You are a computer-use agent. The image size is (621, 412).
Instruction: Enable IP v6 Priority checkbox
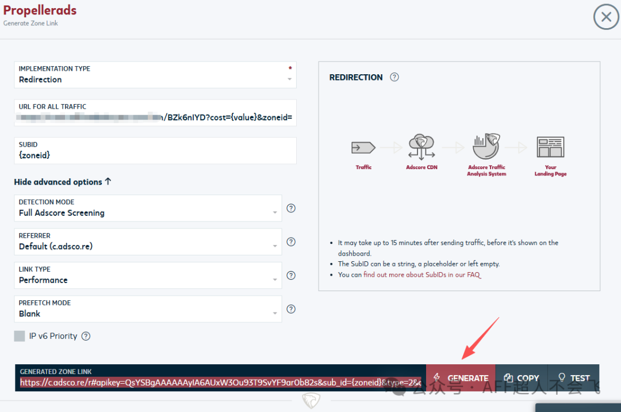click(x=20, y=337)
